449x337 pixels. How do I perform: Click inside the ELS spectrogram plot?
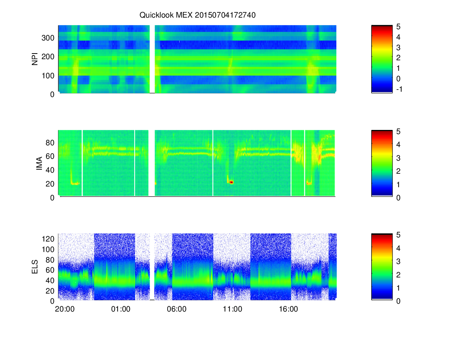(x=197, y=267)
